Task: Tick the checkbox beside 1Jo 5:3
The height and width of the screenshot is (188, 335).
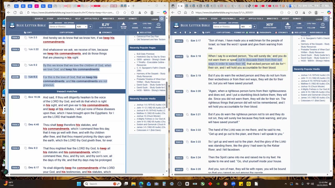Action: (x=26, y=77)
